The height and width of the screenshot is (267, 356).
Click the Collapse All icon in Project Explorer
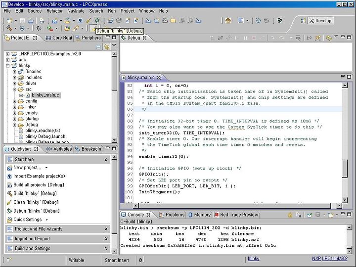98,47
